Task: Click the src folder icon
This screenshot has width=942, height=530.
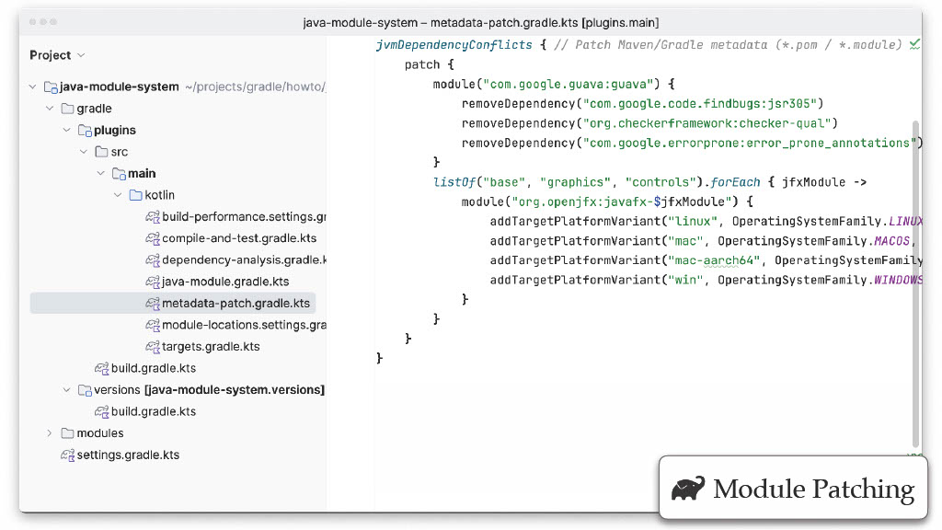Action: 101,152
